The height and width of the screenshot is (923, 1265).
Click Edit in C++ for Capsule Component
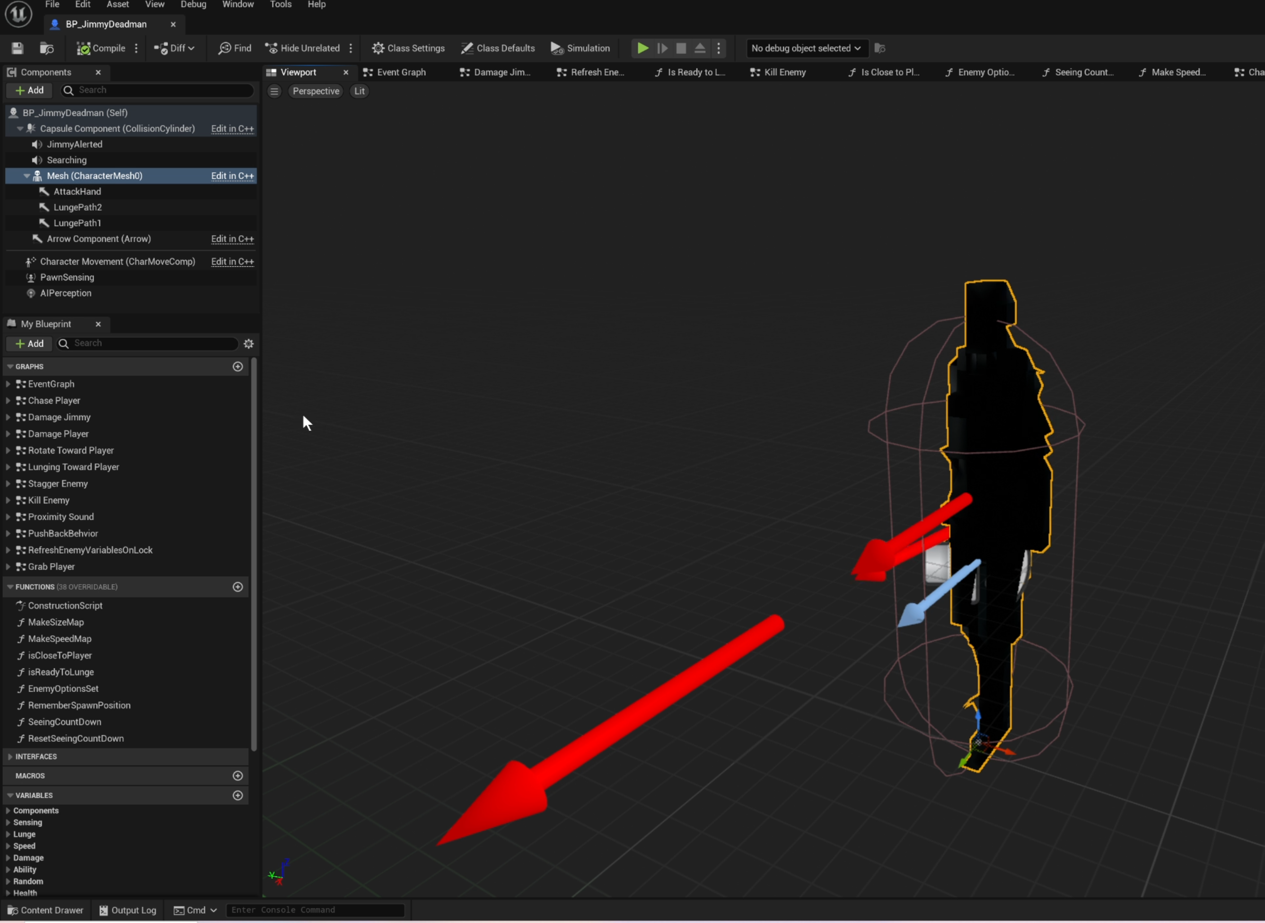pyautogui.click(x=232, y=129)
